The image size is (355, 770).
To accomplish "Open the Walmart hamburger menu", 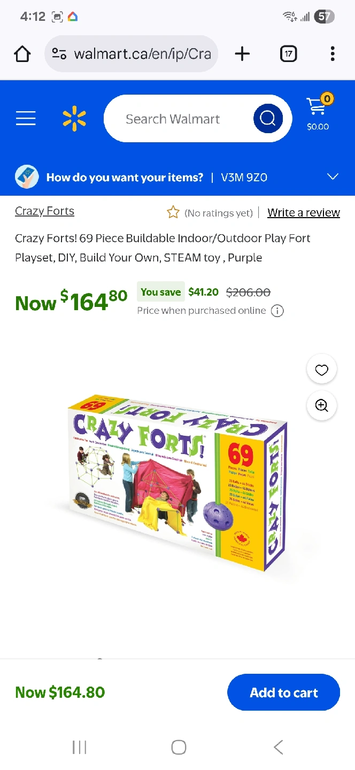I will (26, 118).
